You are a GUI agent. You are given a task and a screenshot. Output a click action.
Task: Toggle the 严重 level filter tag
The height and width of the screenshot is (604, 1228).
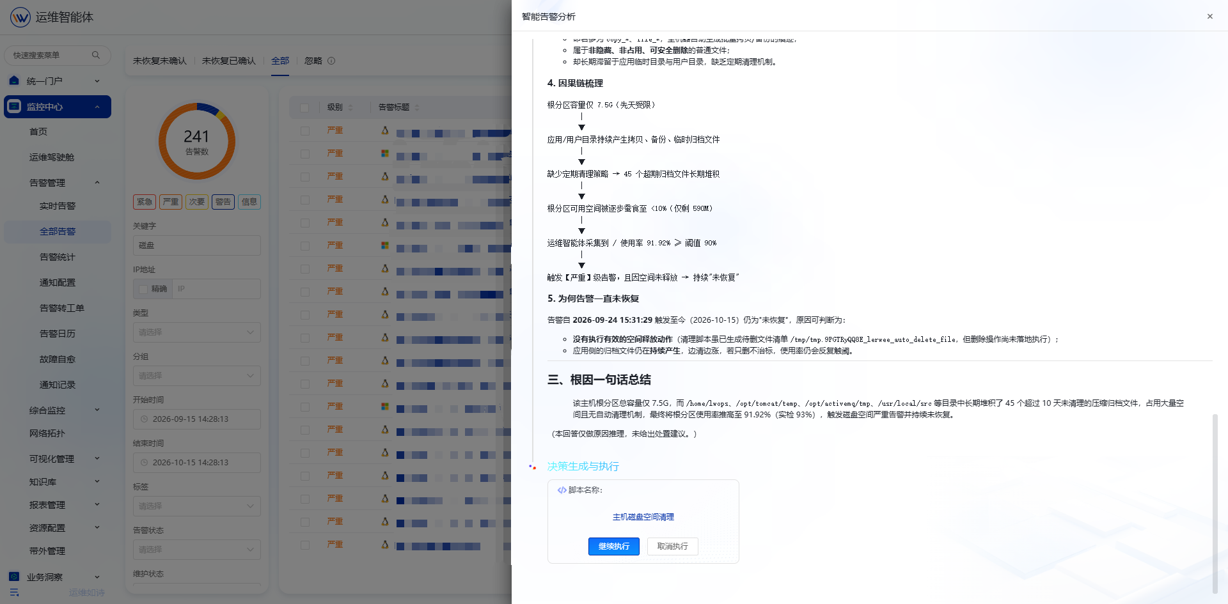click(171, 202)
